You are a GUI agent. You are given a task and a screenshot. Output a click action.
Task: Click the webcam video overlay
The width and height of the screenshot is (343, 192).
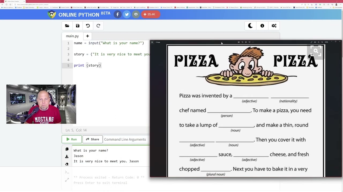coord(41,104)
